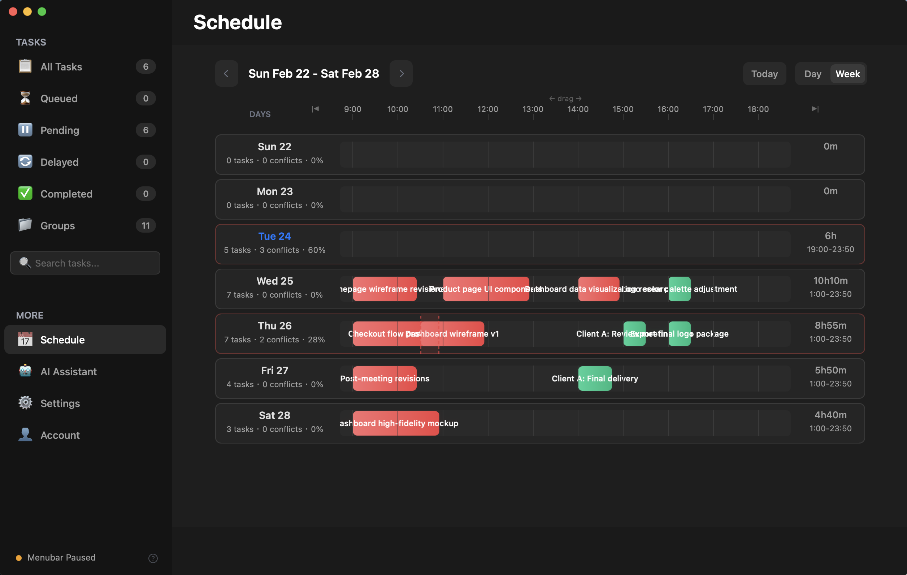Open the AI Assistant robot icon

point(25,371)
